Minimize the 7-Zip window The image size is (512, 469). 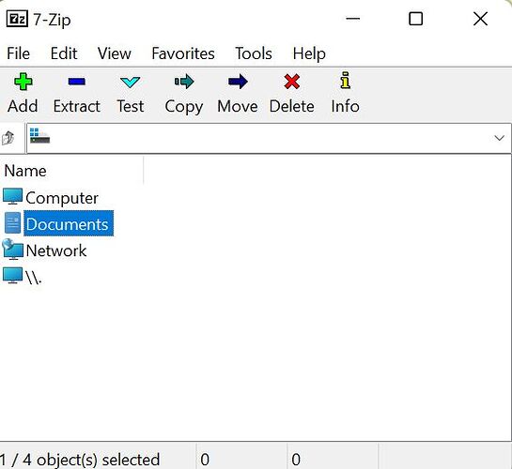[x=352, y=19]
